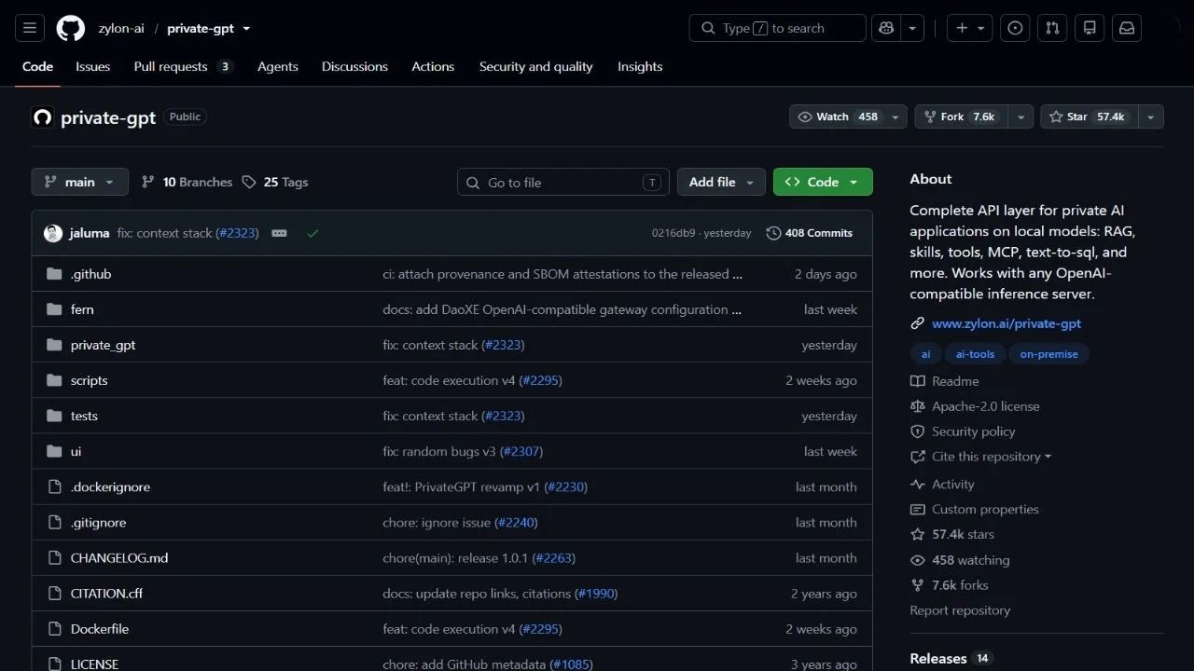This screenshot has width=1194, height=671.
Task: Click the tests folder icon
Action: (x=54, y=416)
